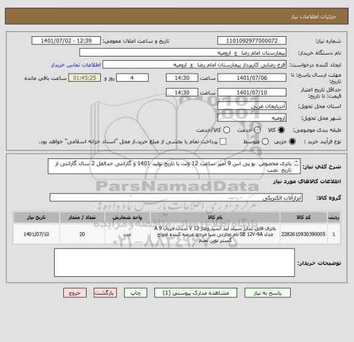
Task: Click the need date cell 1401/07/10
Action: click(x=36, y=234)
